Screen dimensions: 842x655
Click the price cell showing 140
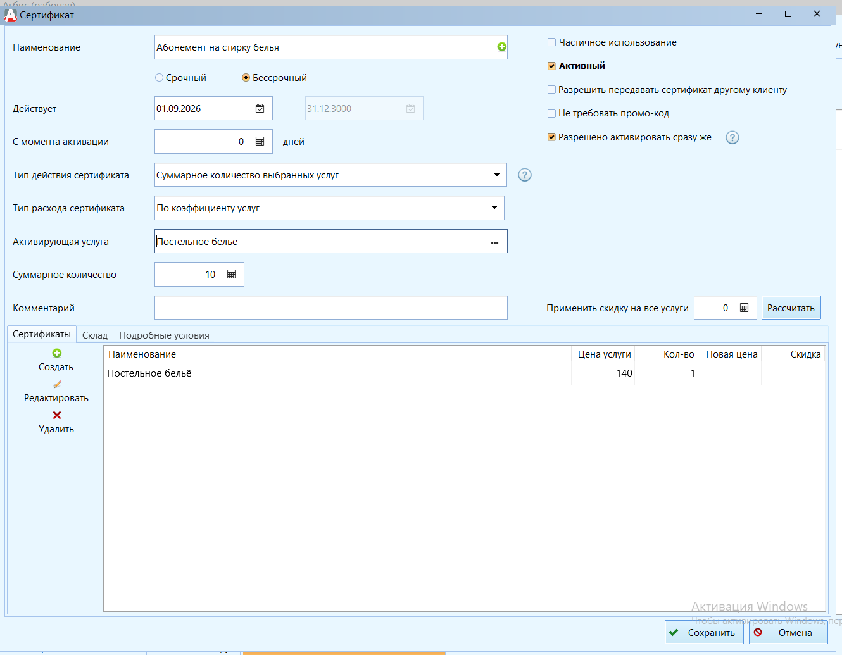[x=603, y=373]
